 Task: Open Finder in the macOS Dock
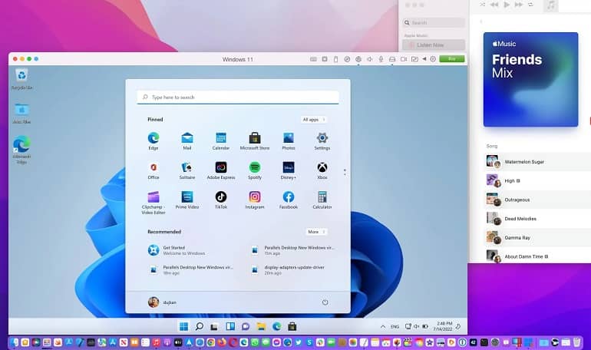15,342
